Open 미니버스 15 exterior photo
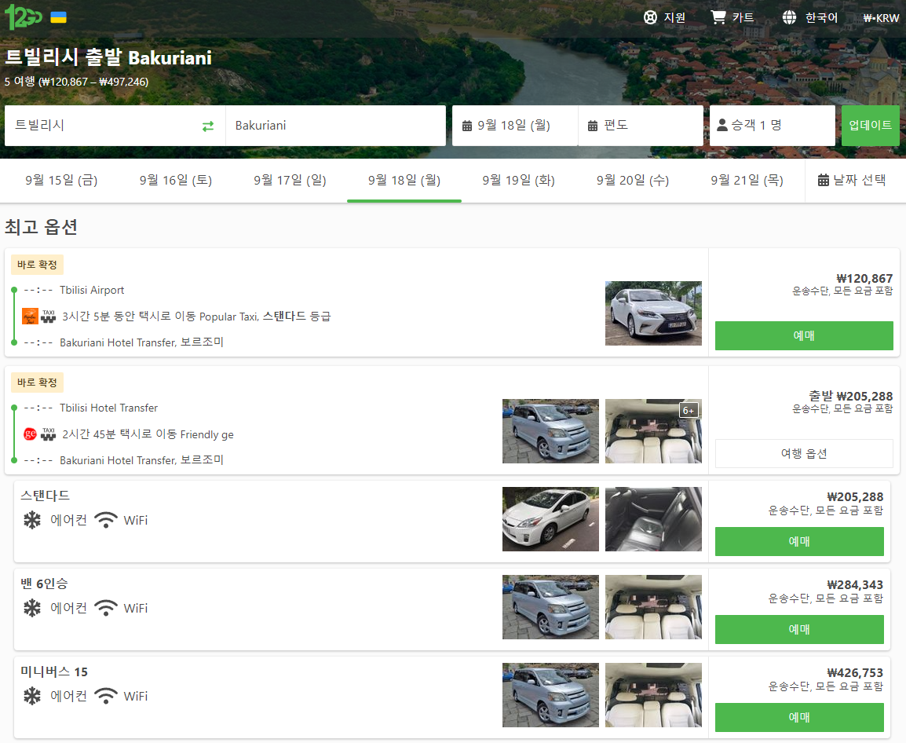This screenshot has height=743, width=906. point(550,695)
